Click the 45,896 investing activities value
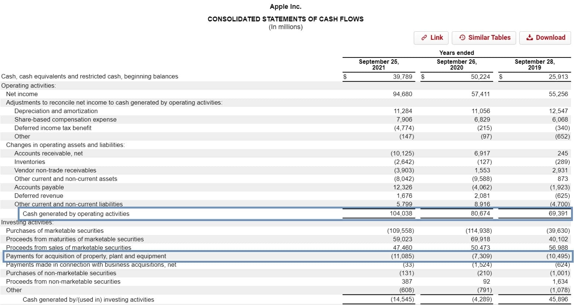The height and width of the screenshot is (305, 574). 558,299
